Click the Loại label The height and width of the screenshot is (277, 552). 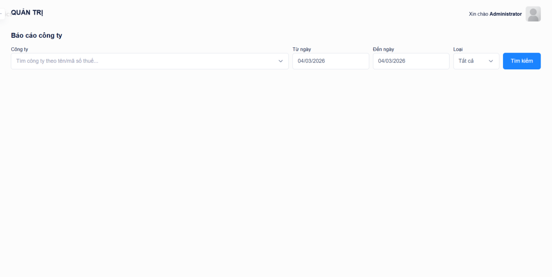(458, 49)
